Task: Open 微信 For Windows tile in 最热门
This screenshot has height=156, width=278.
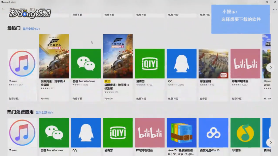Action: [x=86, y=64]
